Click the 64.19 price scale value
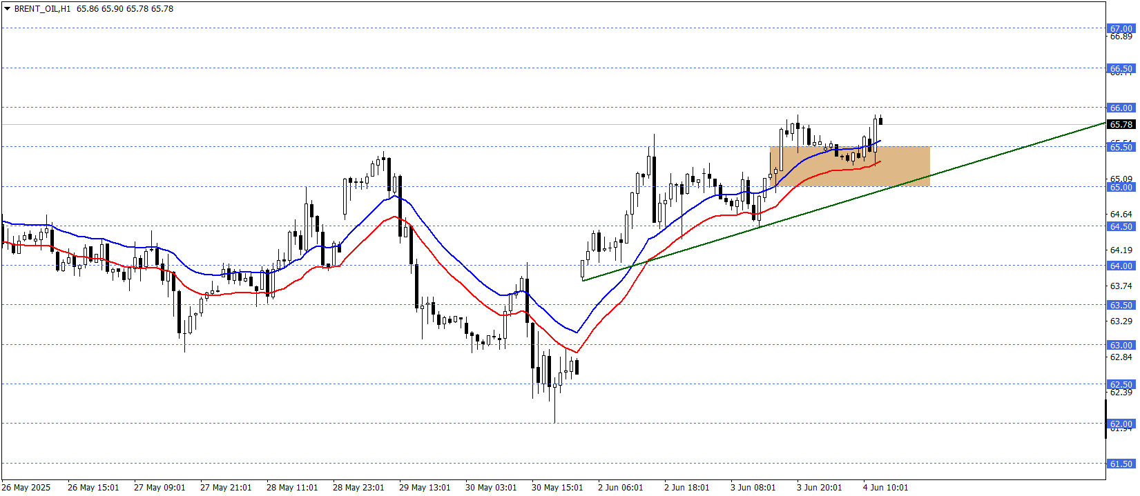1140x496 pixels. click(1121, 250)
